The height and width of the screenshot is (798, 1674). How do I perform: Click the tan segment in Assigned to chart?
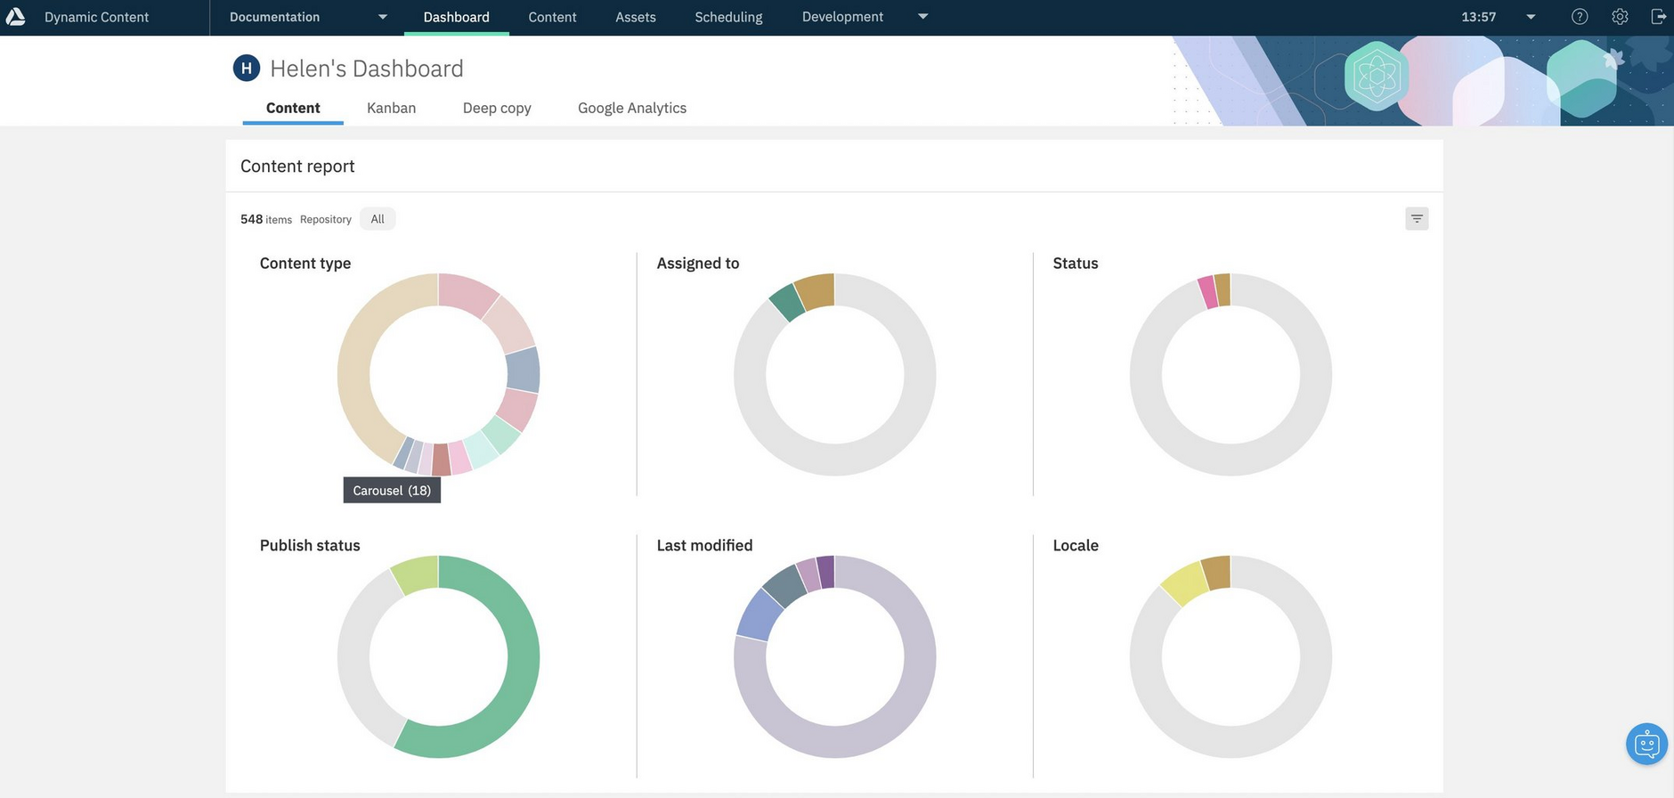815,291
